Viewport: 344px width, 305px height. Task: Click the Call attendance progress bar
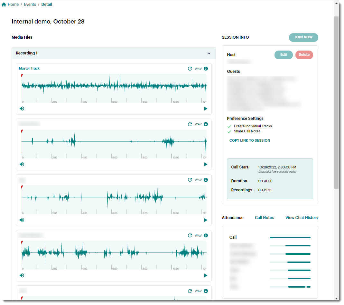click(x=290, y=238)
